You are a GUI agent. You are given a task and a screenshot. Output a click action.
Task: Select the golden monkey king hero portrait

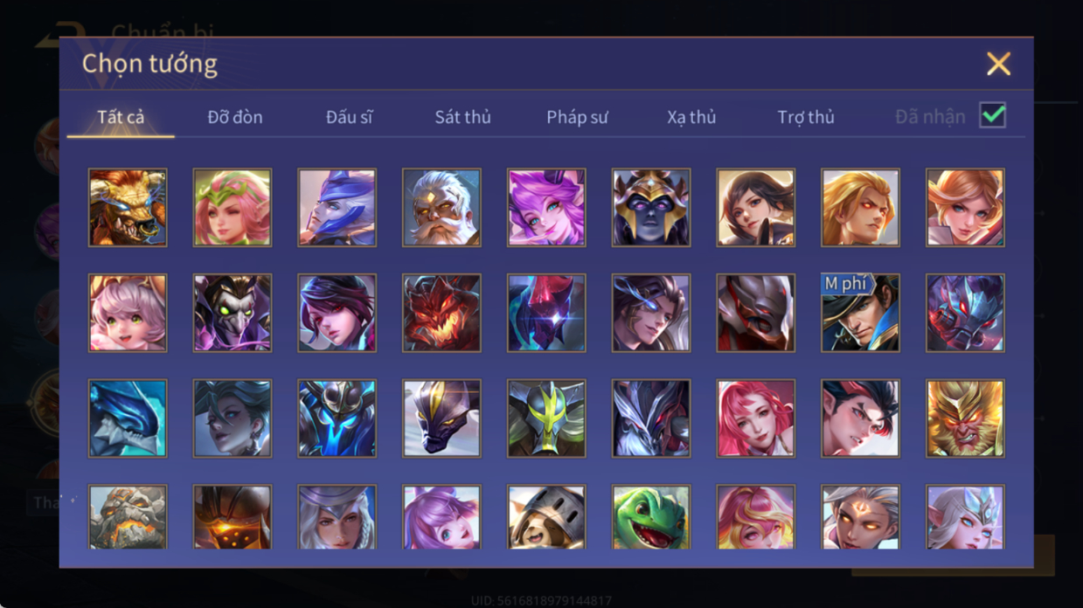click(x=965, y=418)
